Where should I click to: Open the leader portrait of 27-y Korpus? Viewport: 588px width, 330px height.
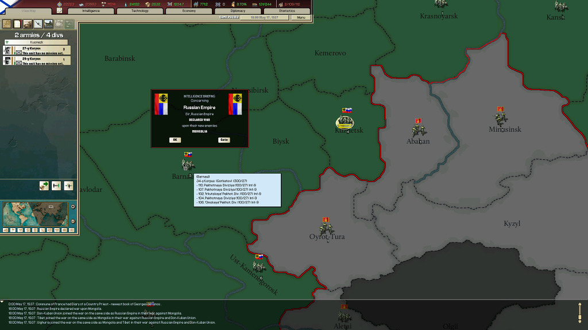click(x=7, y=50)
